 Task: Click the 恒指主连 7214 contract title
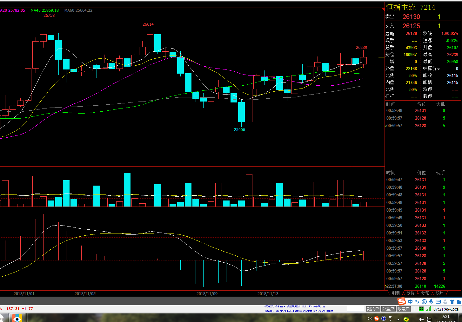tap(410, 7)
